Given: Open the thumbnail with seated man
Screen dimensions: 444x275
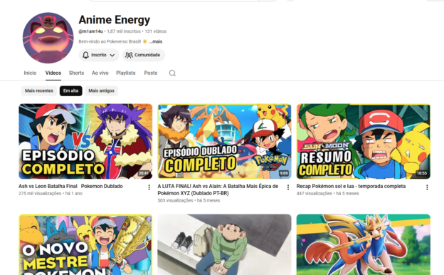Looking at the screenshot, I should point(224,244).
